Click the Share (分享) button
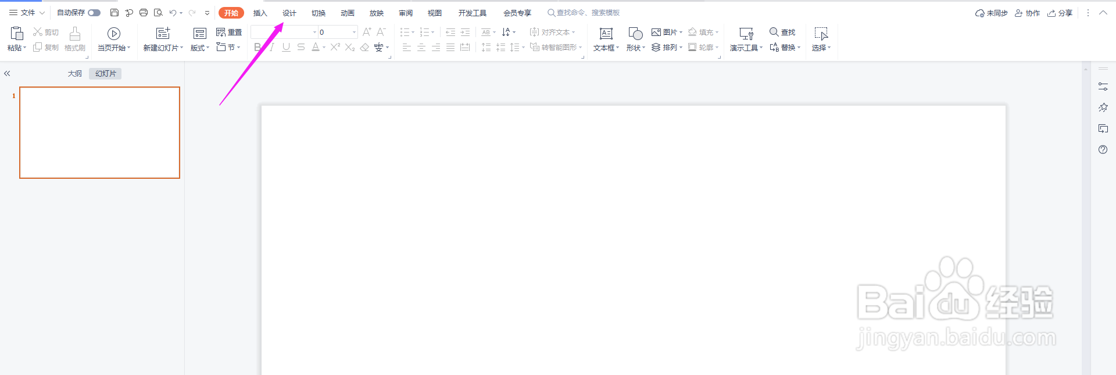 (x=1060, y=13)
